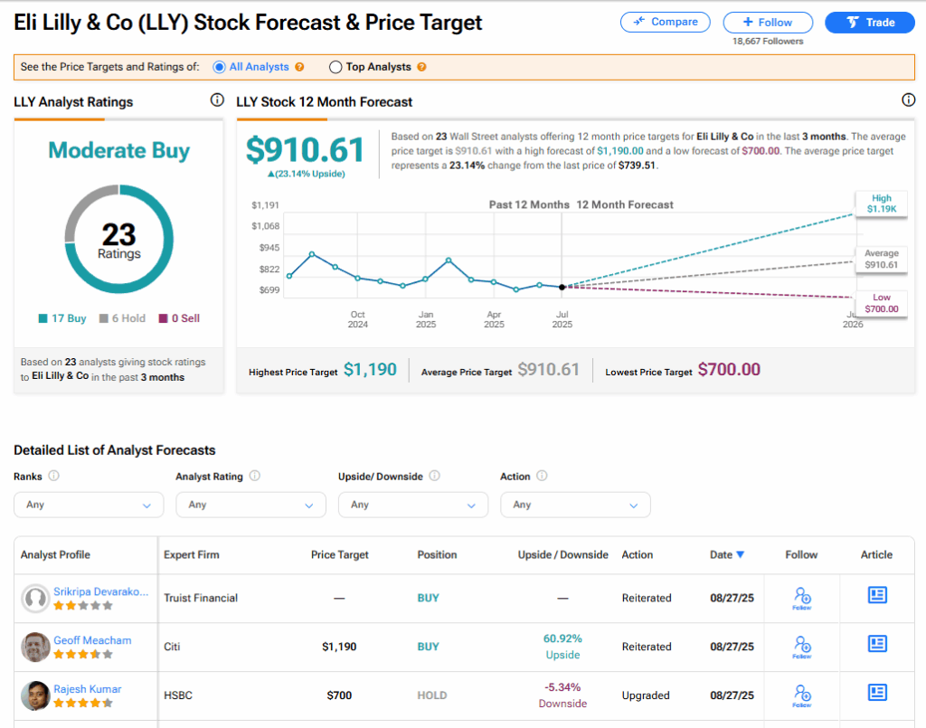Image resolution: width=926 pixels, height=728 pixels.
Task: Click help icon beside Top Analysts
Action: 421,67
